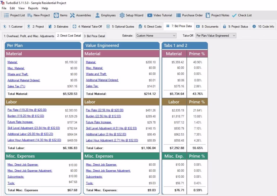Open Labor Hour Adjustment (14.30 Hrs) link
The image size is (277, 196).
(x=34, y=140)
